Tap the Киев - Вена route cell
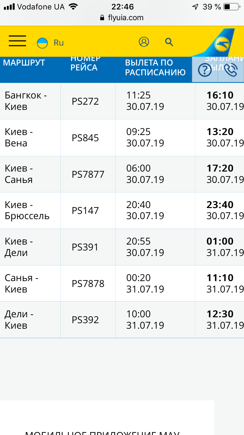 click(19, 138)
